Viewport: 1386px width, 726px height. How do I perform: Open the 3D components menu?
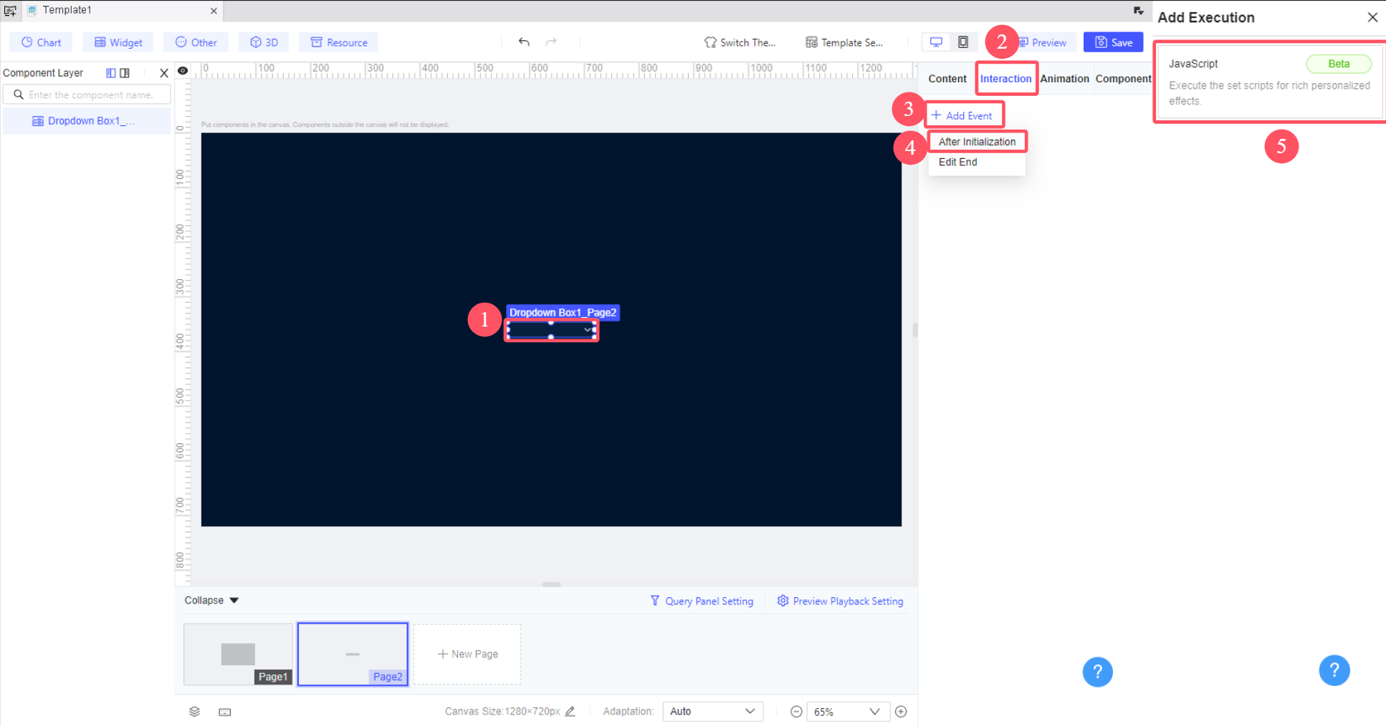point(264,42)
